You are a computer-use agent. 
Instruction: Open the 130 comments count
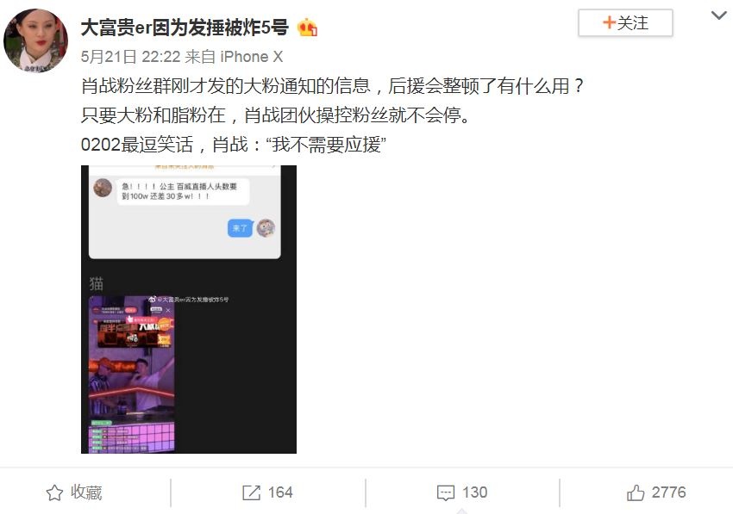[x=475, y=492]
